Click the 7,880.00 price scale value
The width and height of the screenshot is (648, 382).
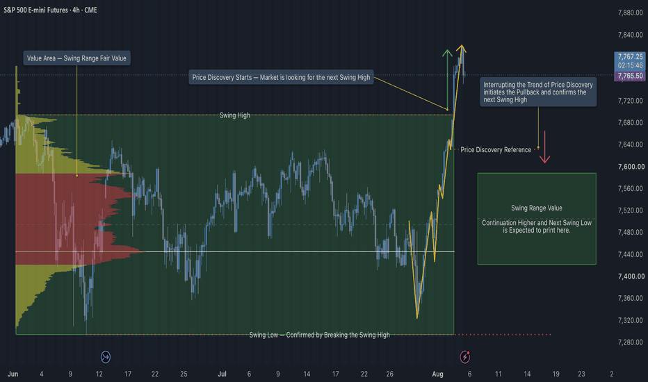630,13
